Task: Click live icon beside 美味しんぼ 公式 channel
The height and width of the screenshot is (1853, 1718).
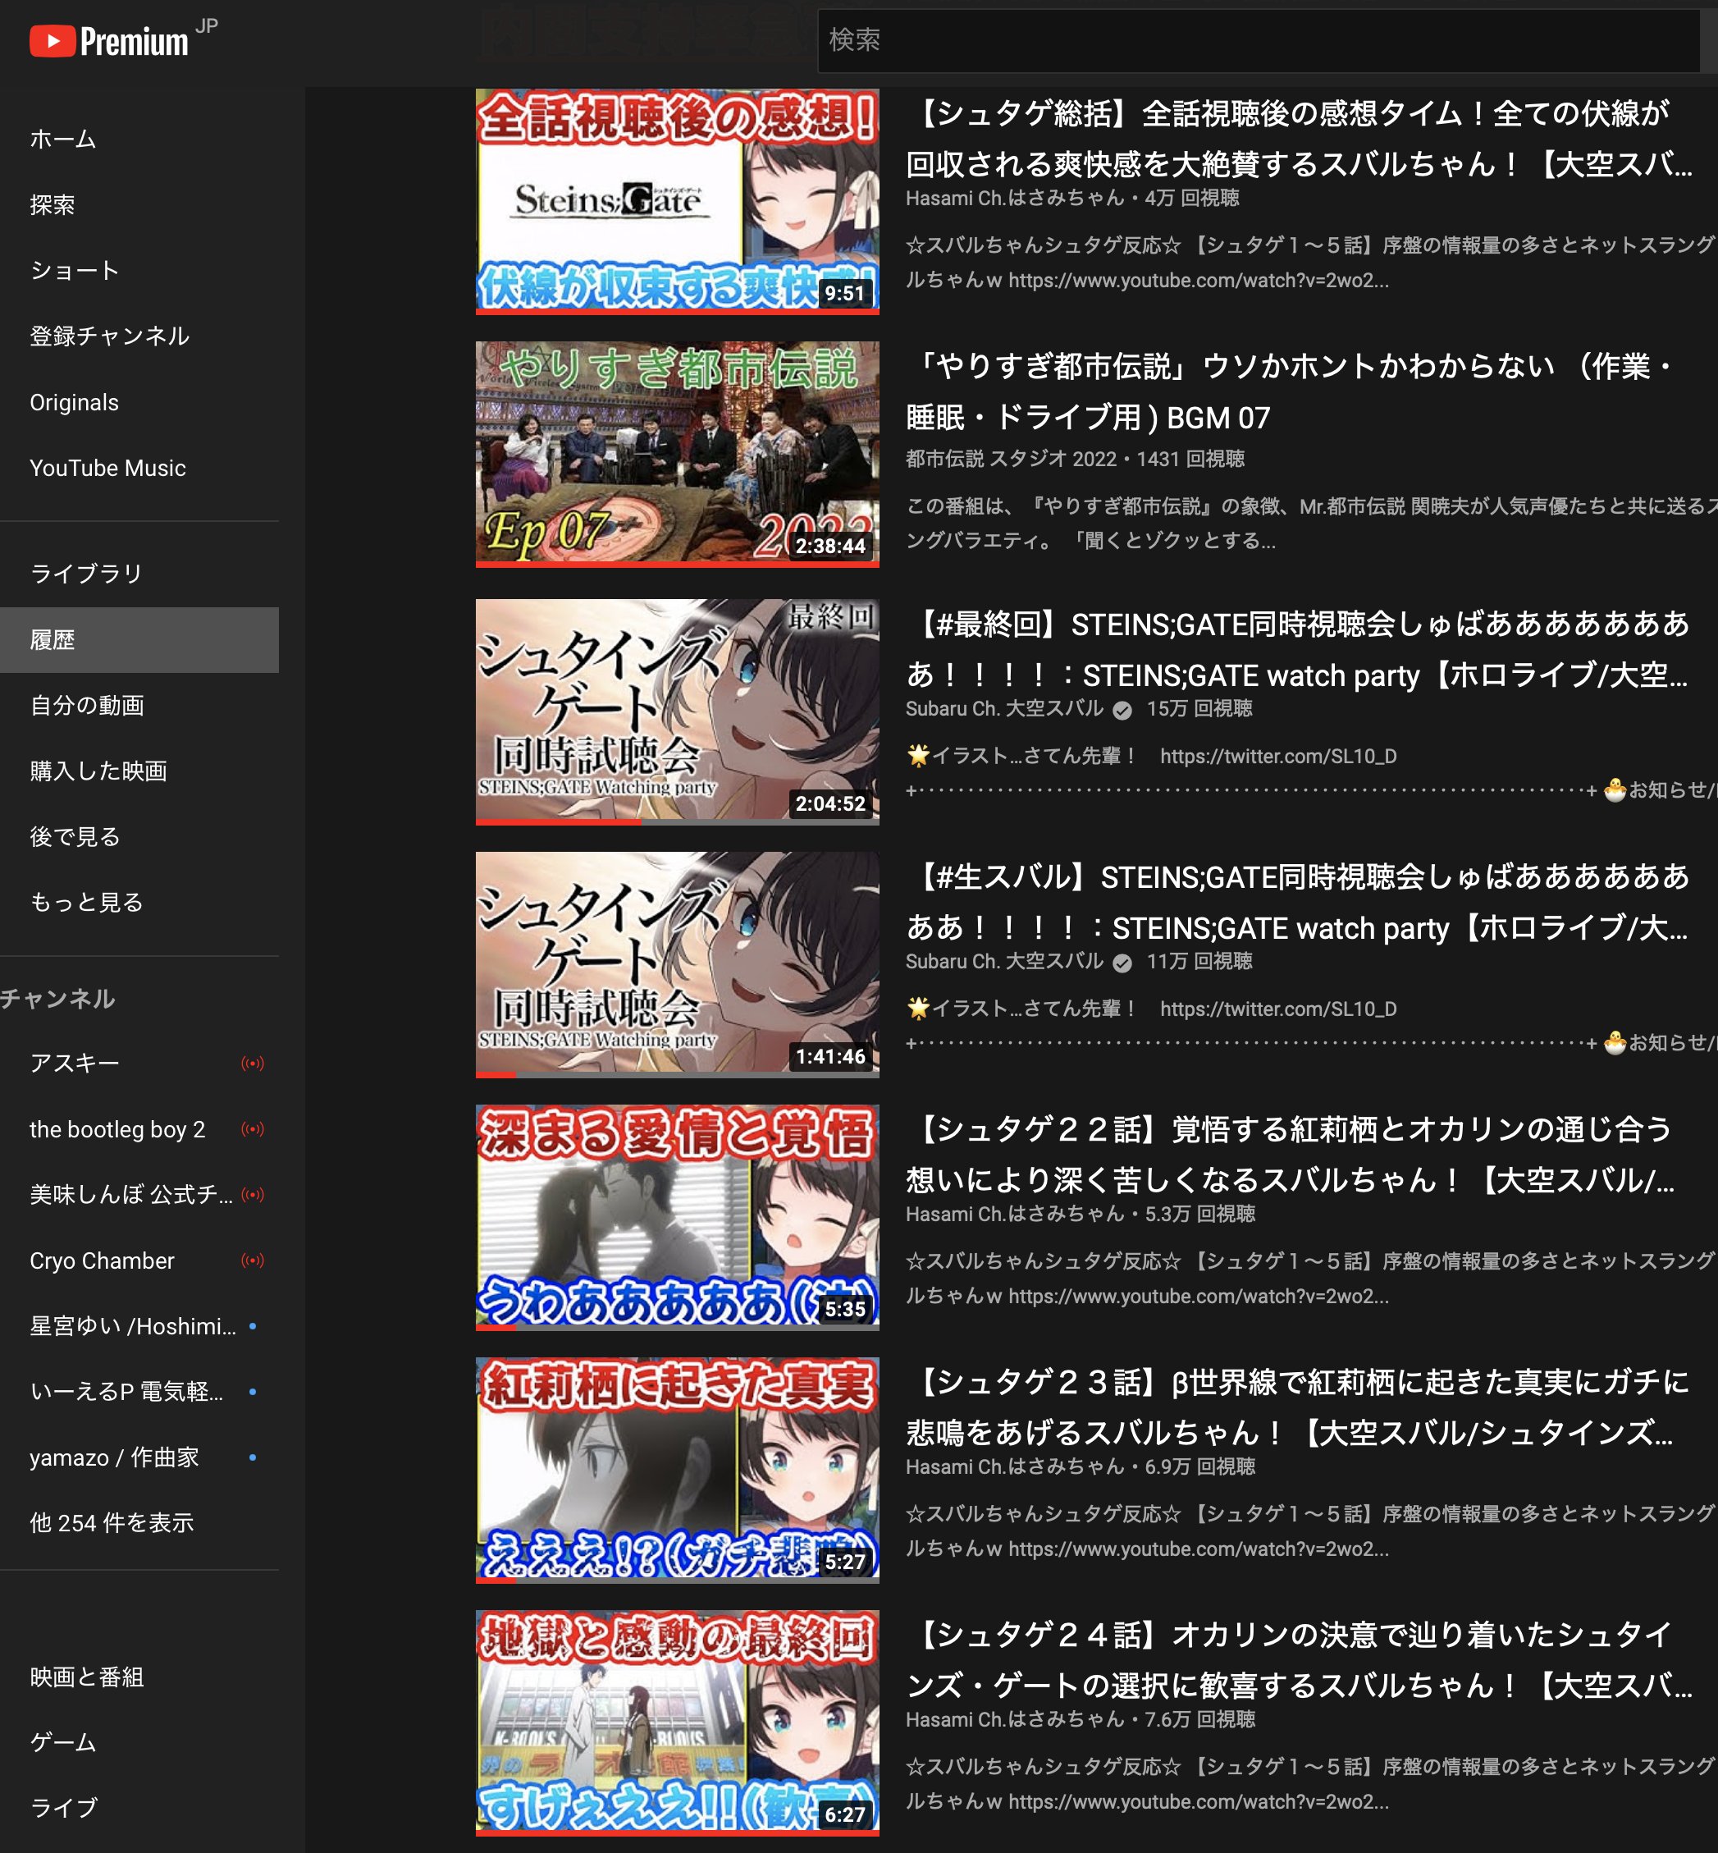Action: [253, 1195]
